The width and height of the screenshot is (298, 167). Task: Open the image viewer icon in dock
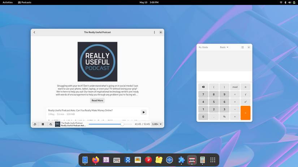click(x=138, y=160)
